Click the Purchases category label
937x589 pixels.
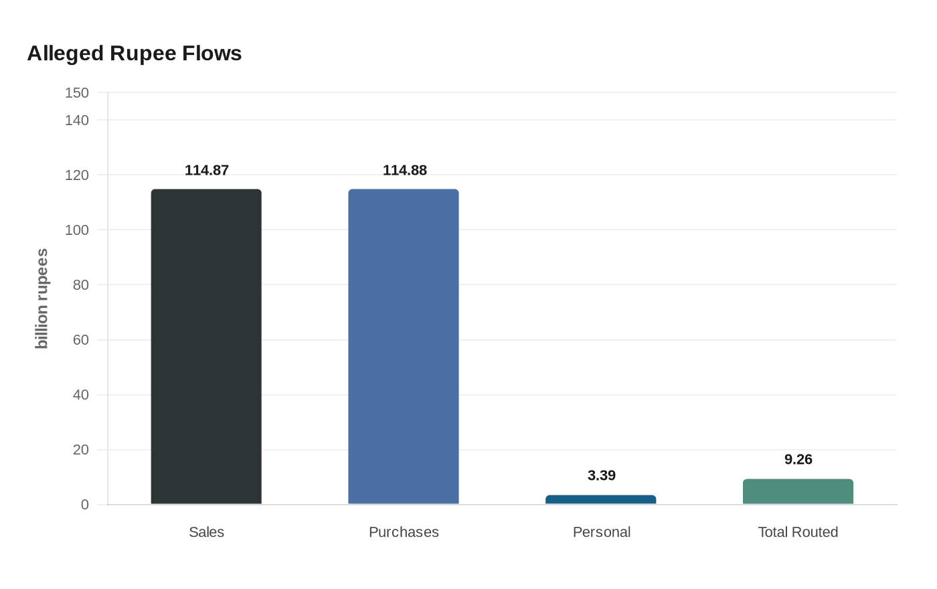pos(404,532)
